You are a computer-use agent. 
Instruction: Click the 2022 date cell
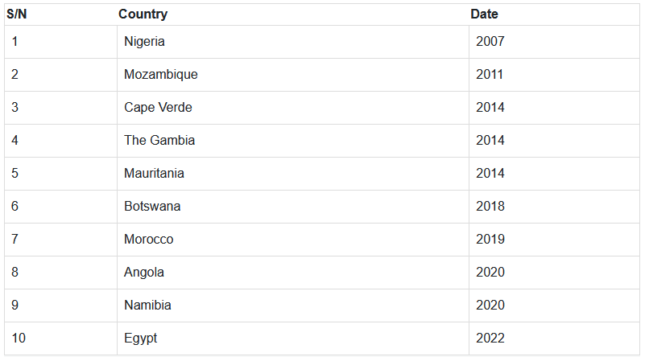(x=490, y=339)
